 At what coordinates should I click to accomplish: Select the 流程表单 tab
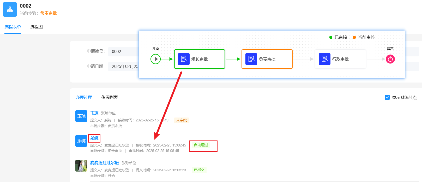(x=13, y=27)
